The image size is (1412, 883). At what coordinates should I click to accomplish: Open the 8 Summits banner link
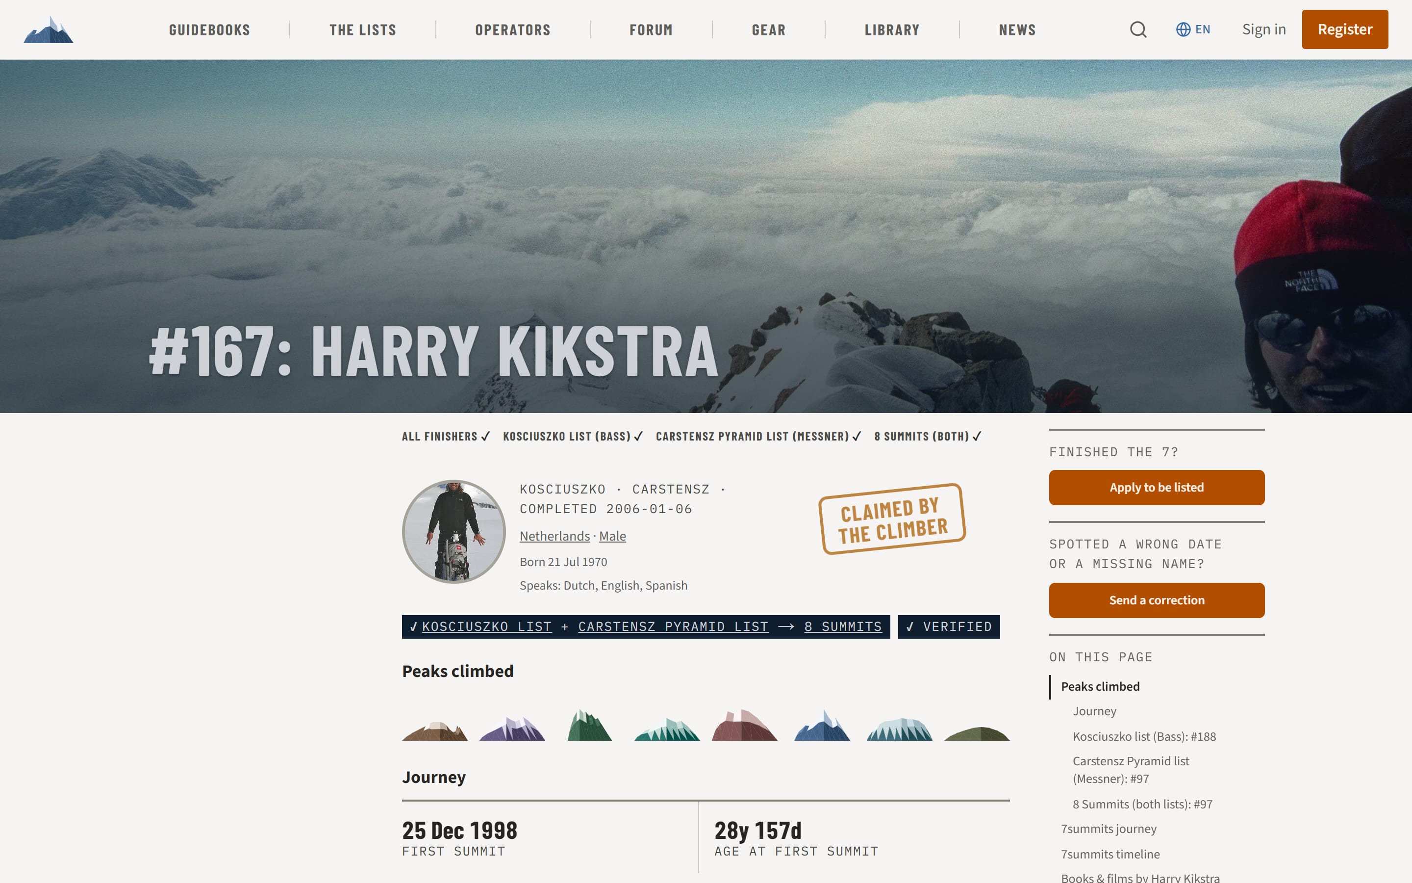(843, 626)
